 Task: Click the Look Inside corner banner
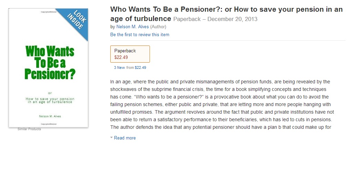76,21
